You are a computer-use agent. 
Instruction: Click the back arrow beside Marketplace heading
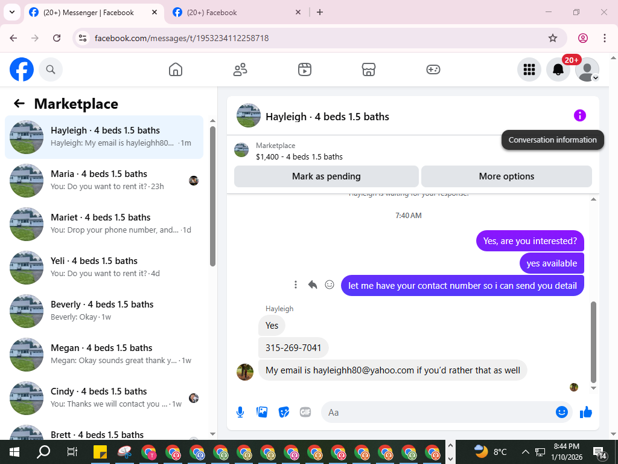click(19, 103)
